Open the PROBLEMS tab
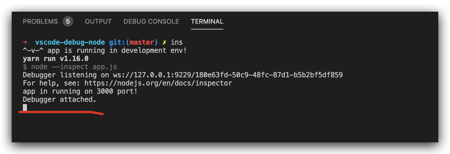Image resolution: width=450 pixels, height=154 pixels. coord(40,22)
